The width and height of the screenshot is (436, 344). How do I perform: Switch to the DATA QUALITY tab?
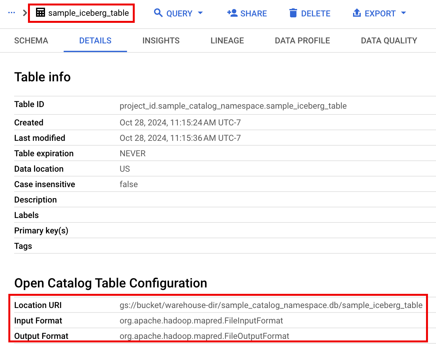[389, 41]
